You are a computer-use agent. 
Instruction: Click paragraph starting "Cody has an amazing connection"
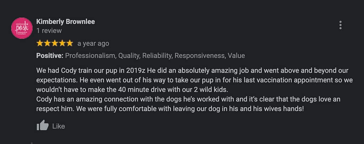(188, 99)
